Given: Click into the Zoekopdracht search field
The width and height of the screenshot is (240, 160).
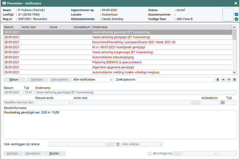Looking at the screenshot, I should [175, 80].
